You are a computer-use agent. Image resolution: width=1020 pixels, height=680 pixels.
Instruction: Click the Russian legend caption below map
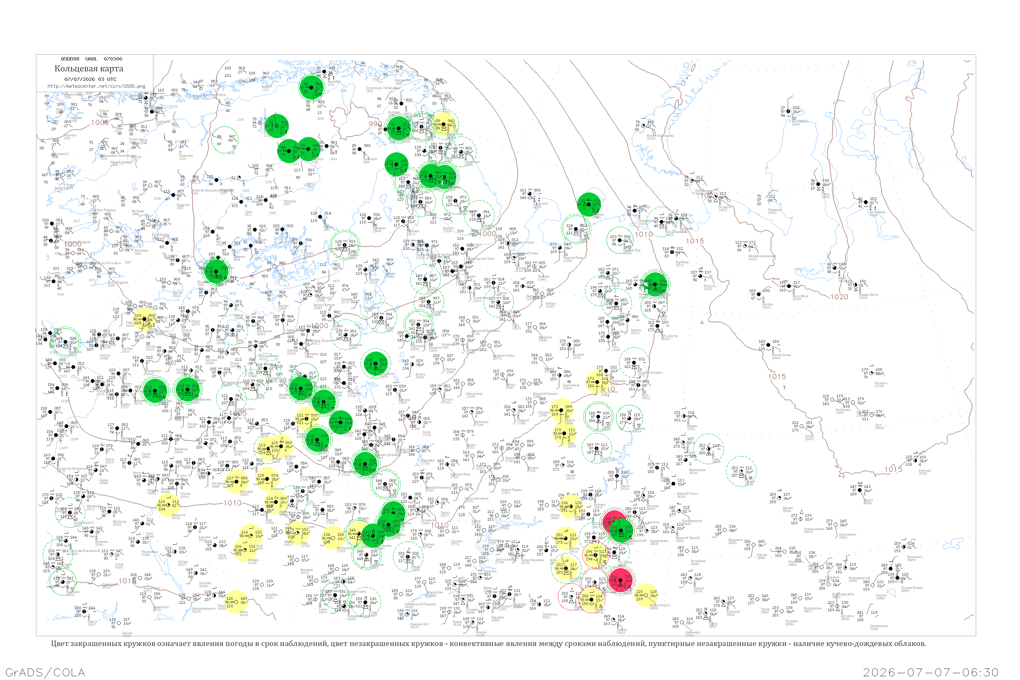(488, 644)
